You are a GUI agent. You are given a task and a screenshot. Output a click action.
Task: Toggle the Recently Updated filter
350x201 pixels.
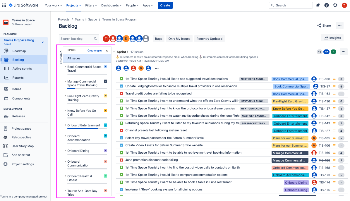point(209,39)
